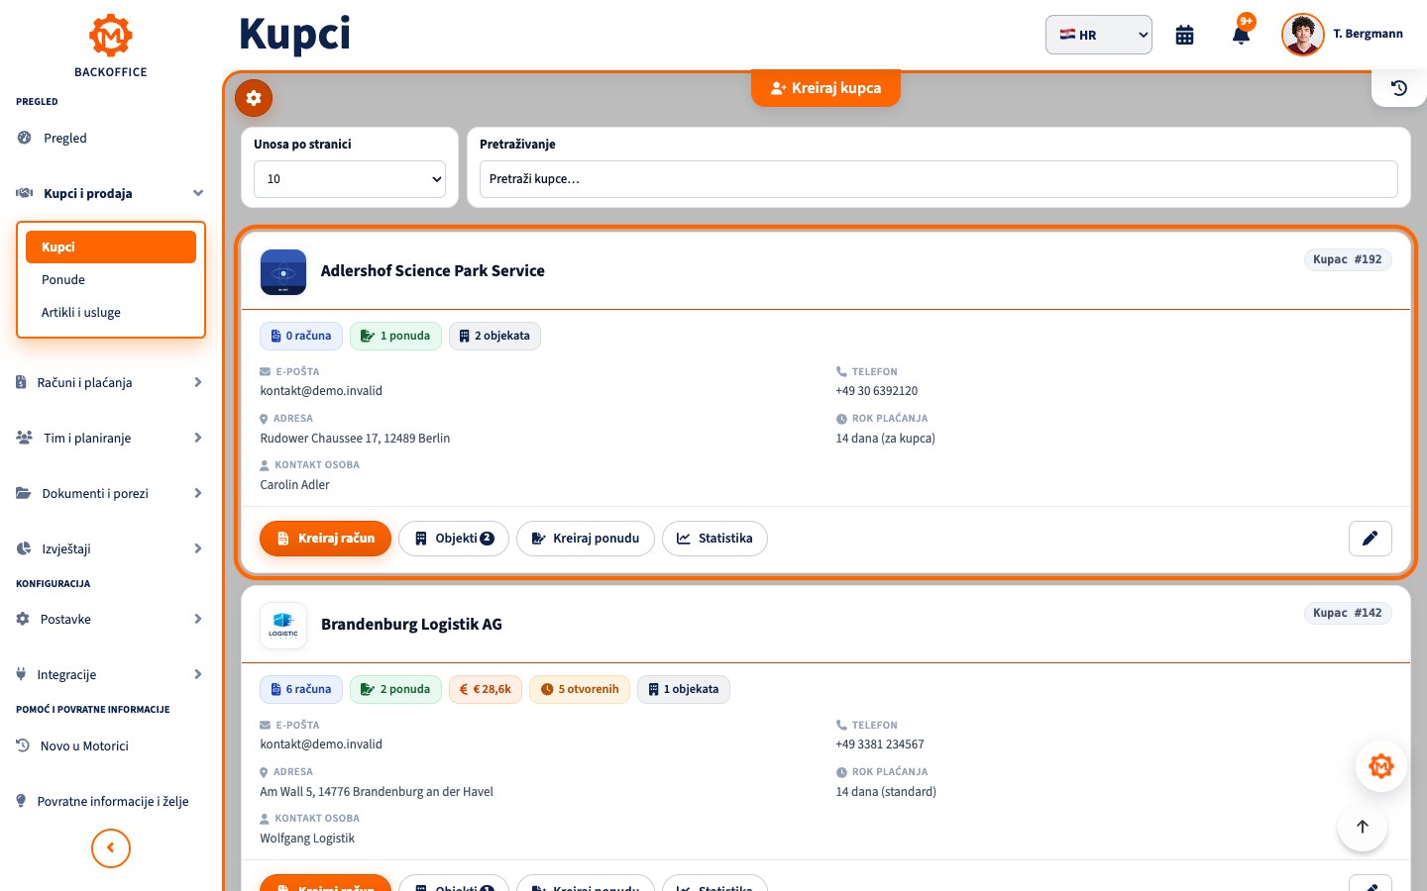Open Povratne informacije i želje
The height and width of the screenshot is (891, 1427).
pos(110,801)
